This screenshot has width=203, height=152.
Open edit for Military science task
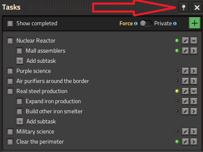[185, 132]
